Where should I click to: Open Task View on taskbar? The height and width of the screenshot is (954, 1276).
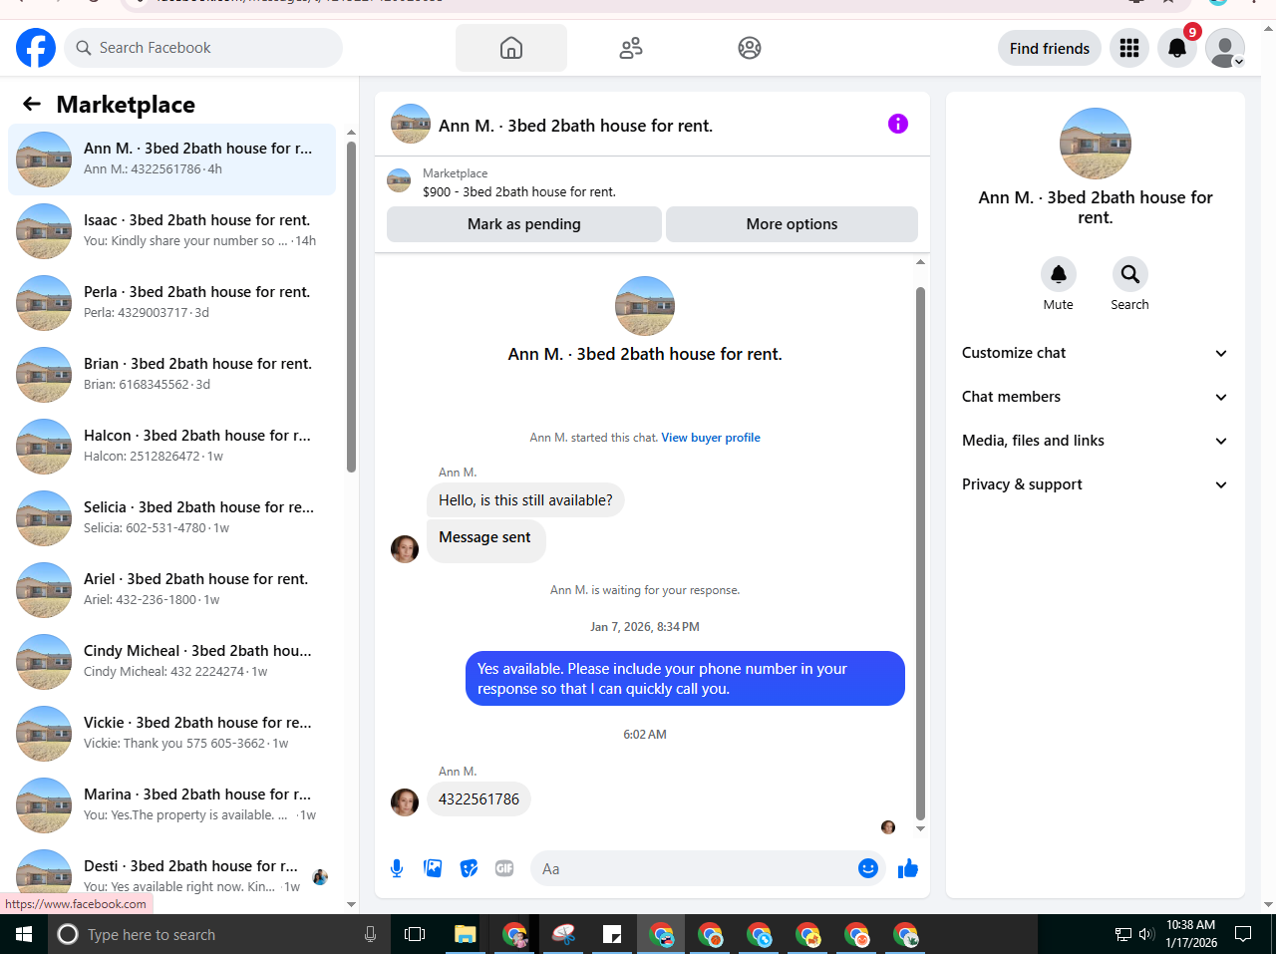click(415, 934)
